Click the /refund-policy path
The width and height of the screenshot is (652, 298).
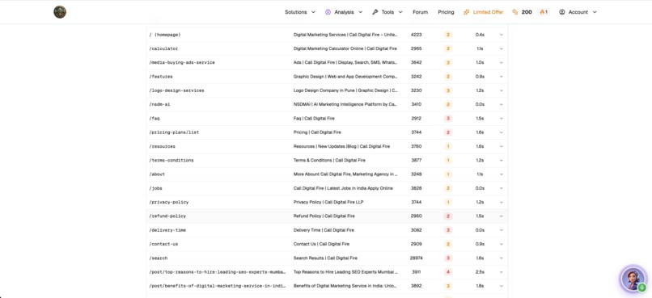[167, 216]
